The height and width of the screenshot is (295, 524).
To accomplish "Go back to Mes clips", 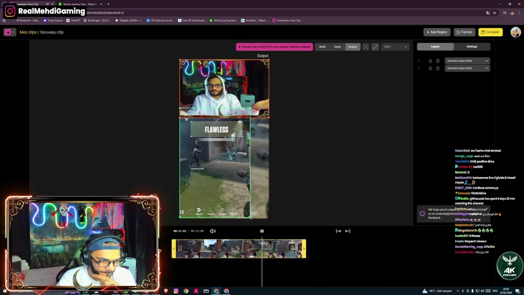I will 28,32.
